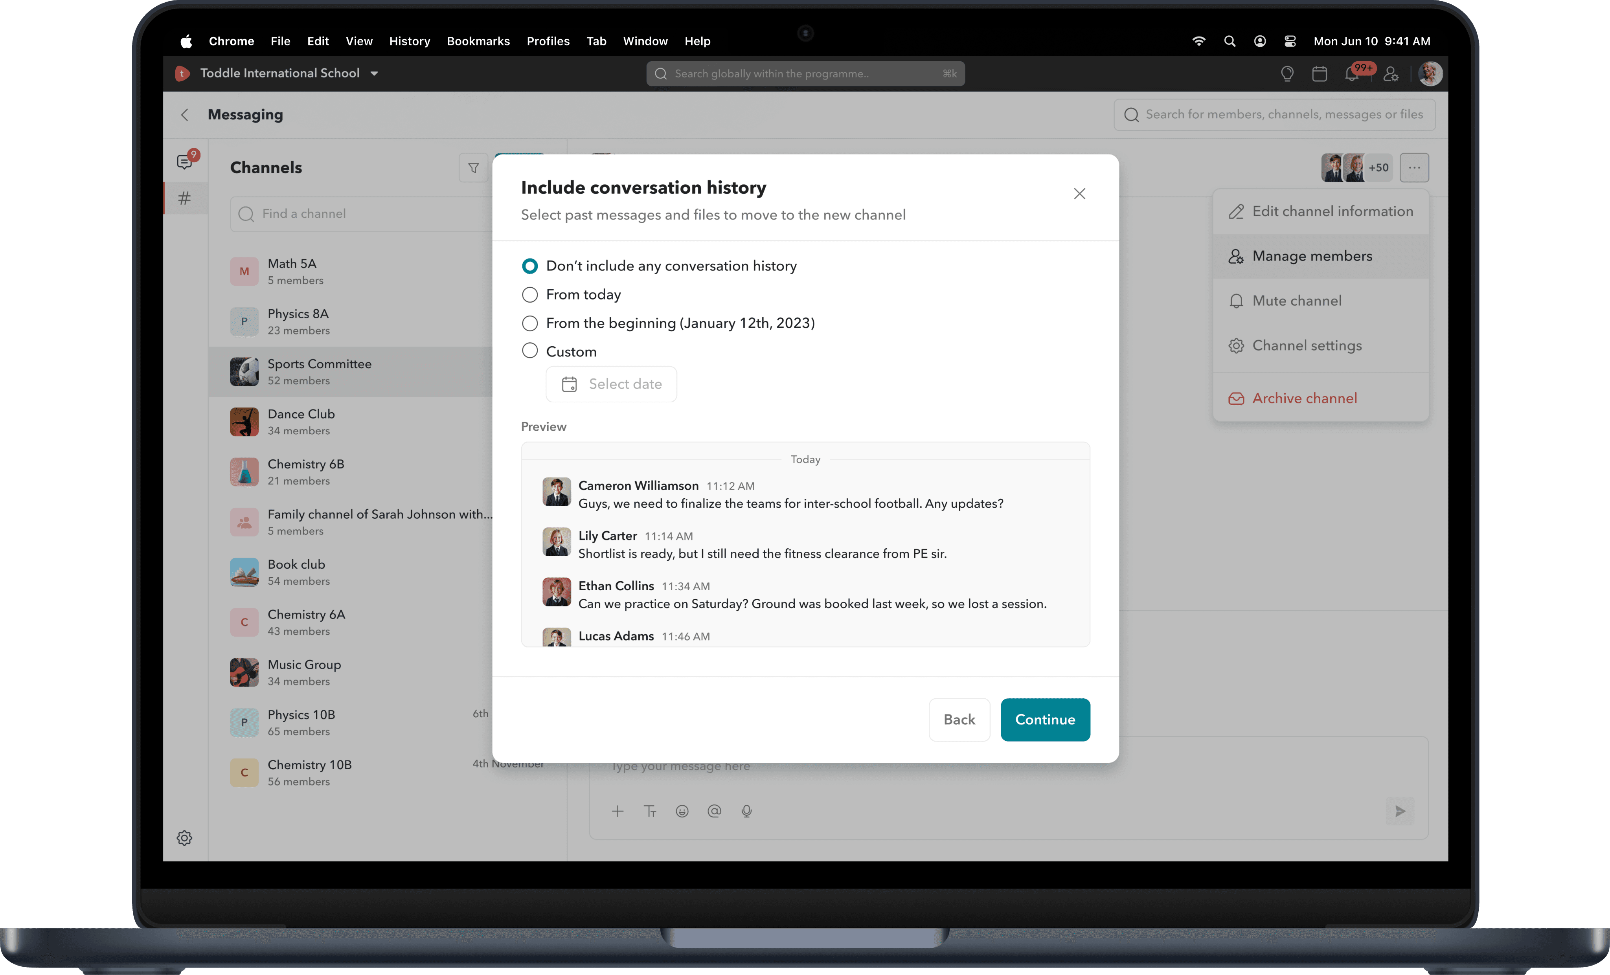Open channel three-dots options menu
The width and height of the screenshot is (1610, 975).
1414,168
